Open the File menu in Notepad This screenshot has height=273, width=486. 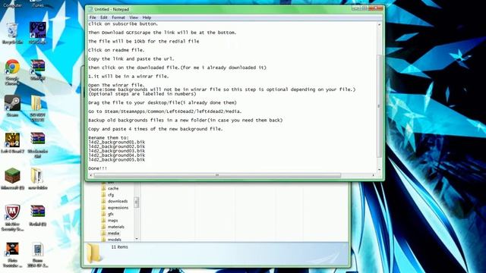click(x=93, y=17)
